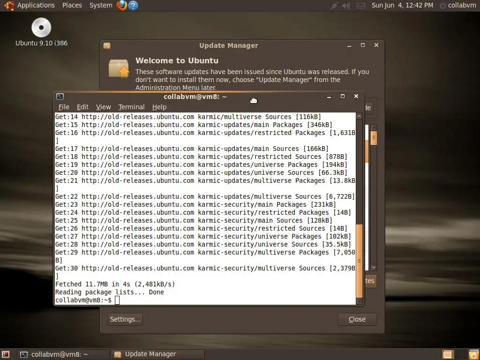Click the Update Manager title bar icon

107,45
